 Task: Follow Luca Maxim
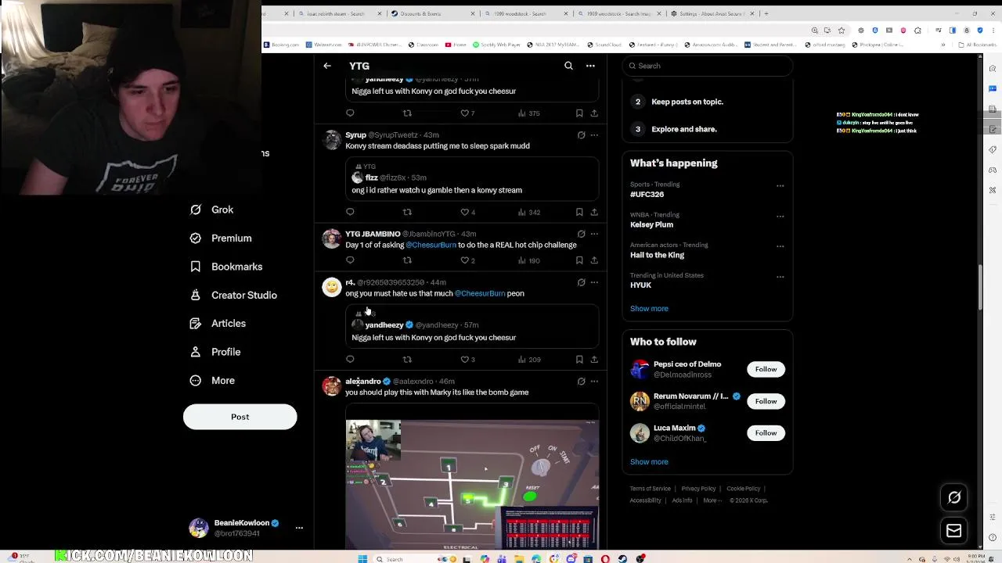click(x=766, y=433)
